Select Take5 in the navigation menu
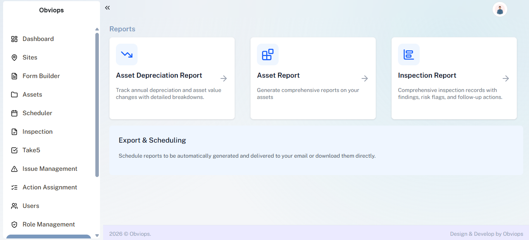The width and height of the screenshot is (529, 240). click(x=31, y=150)
